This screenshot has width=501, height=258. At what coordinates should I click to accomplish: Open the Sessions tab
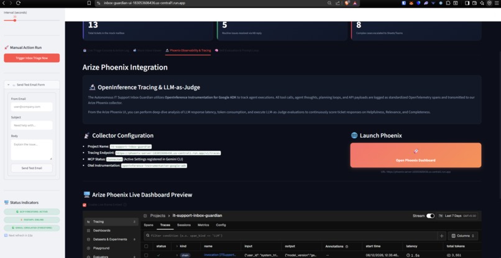point(184,225)
